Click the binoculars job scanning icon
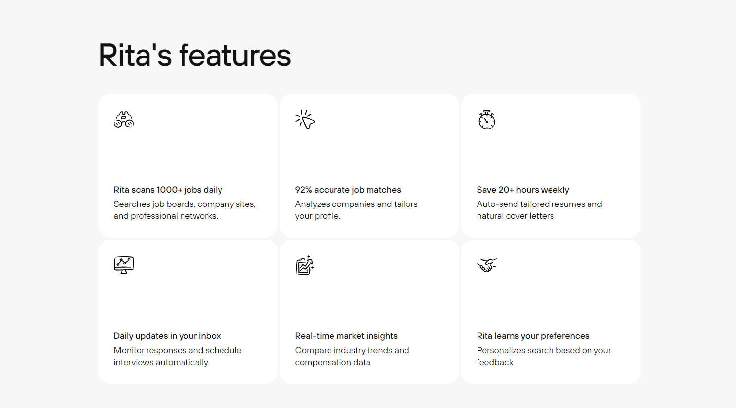736x408 pixels. coord(124,120)
